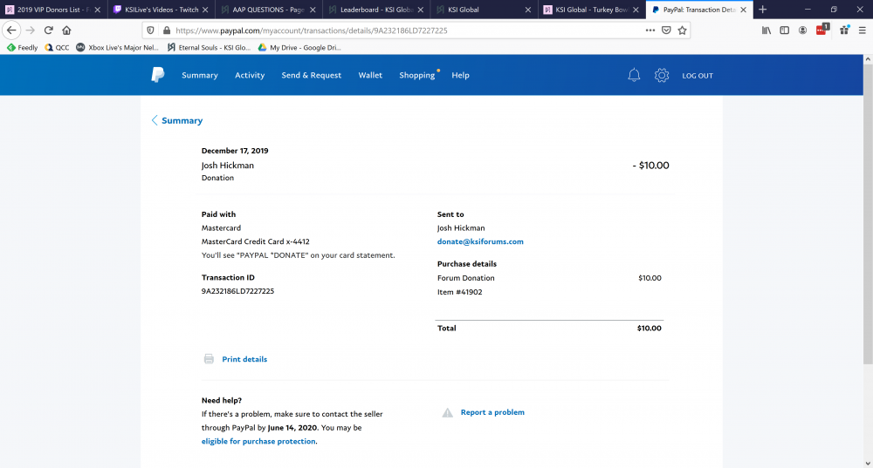Open the Send & Request menu

[311, 76]
